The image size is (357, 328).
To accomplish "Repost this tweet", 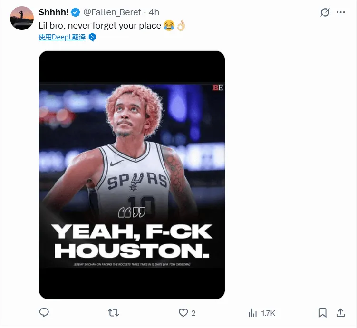I will tap(114, 312).
